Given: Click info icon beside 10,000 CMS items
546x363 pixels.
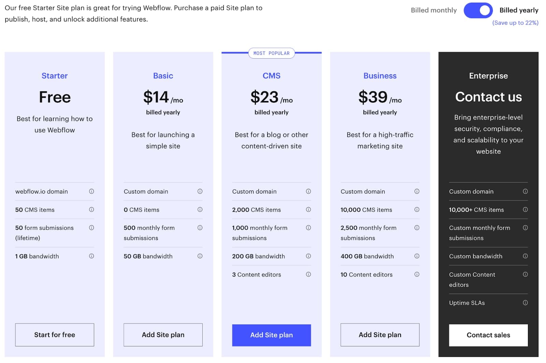Looking at the screenshot, I should tap(417, 210).
